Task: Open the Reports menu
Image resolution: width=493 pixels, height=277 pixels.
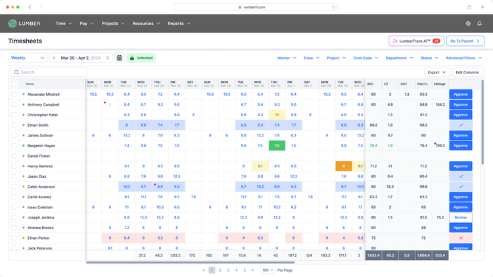Action: point(179,24)
